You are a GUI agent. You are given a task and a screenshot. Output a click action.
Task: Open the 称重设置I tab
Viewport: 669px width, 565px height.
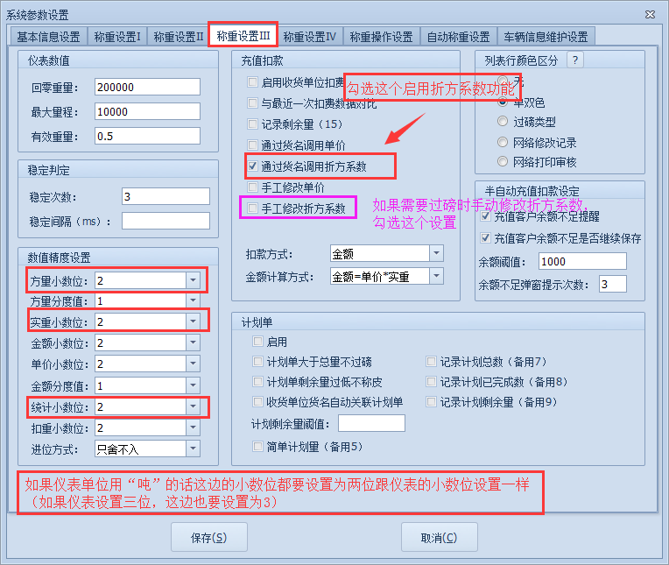[x=117, y=37]
